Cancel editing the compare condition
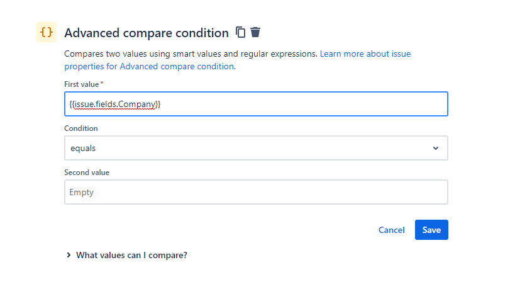 391,230
